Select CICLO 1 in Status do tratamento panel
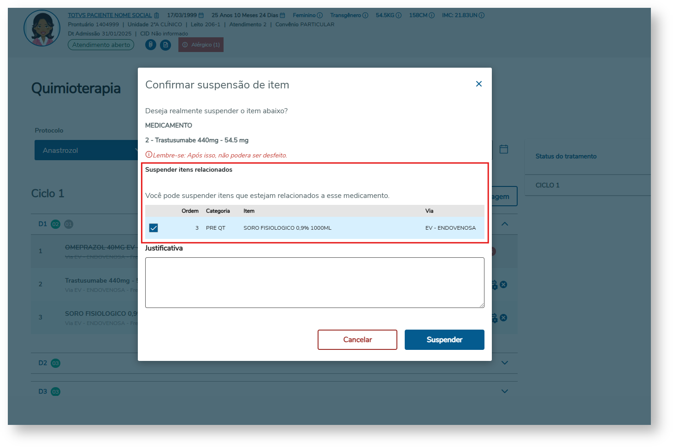 548,185
